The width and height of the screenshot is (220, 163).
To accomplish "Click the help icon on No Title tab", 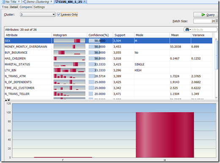I will coord(3,2).
